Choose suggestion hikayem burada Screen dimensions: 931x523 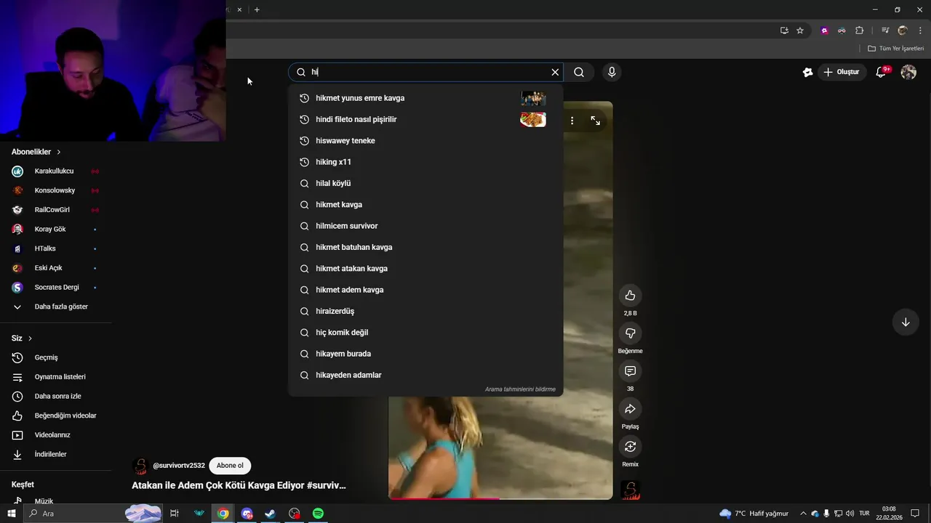pos(425,354)
